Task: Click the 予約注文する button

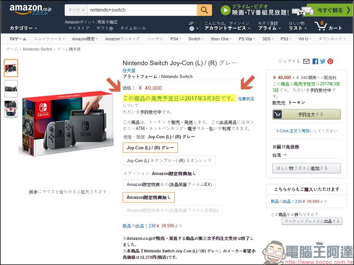Action: click(x=306, y=114)
